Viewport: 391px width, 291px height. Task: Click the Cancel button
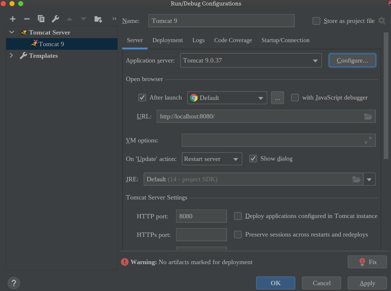[x=322, y=283]
